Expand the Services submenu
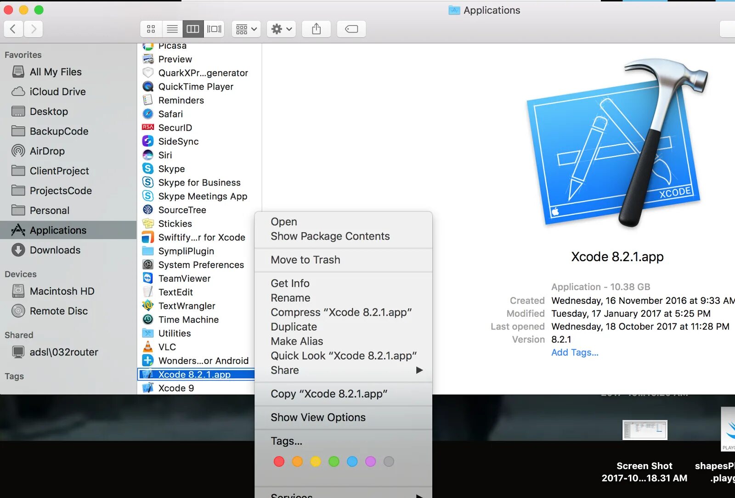The image size is (735, 498). (x=343, y=494)
